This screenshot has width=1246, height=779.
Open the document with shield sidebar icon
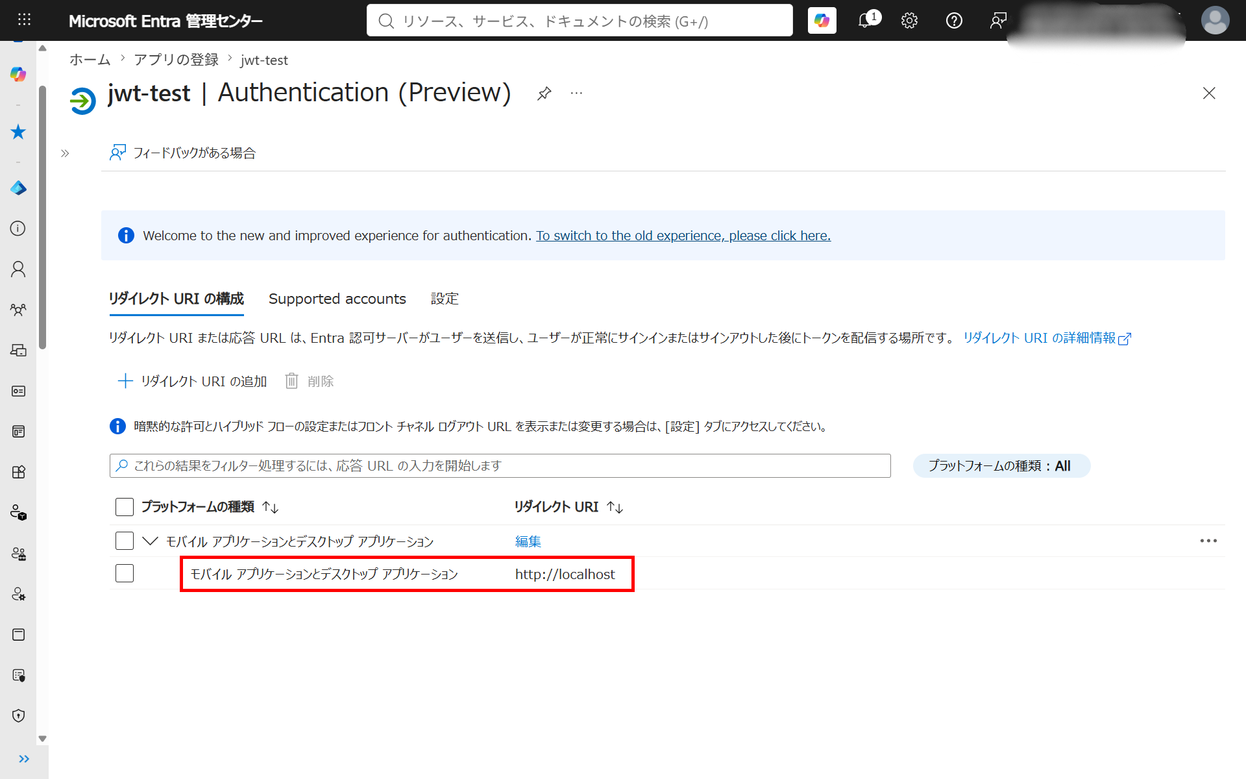(18, 675)
